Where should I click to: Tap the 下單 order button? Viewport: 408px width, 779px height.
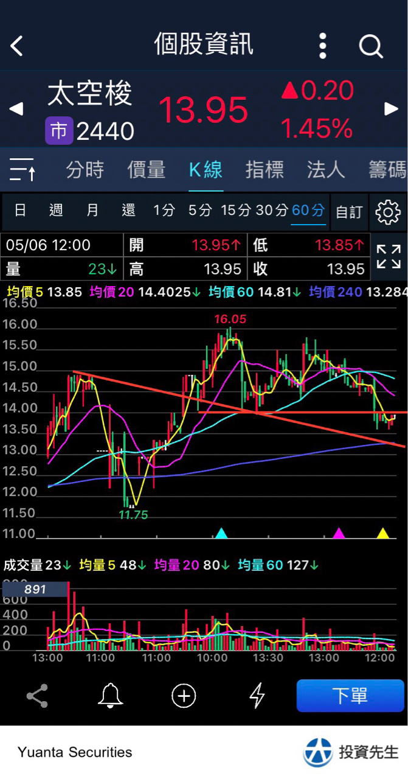(350, 696)
